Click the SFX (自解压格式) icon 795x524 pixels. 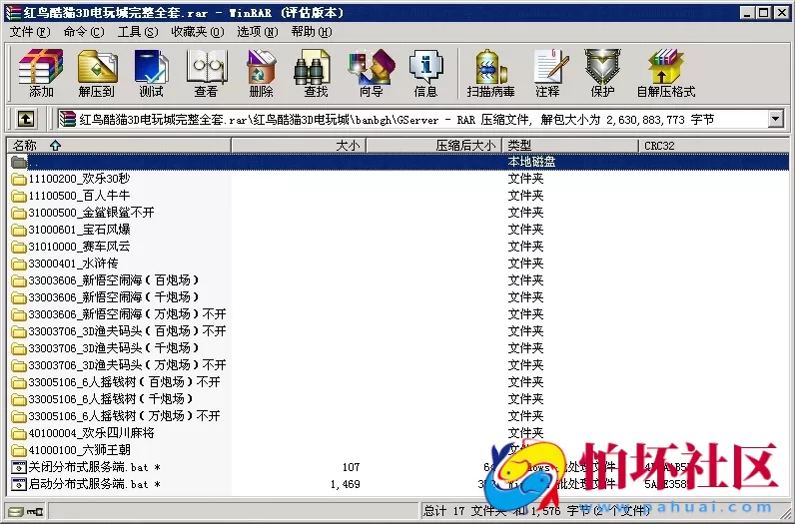[666, 73]
